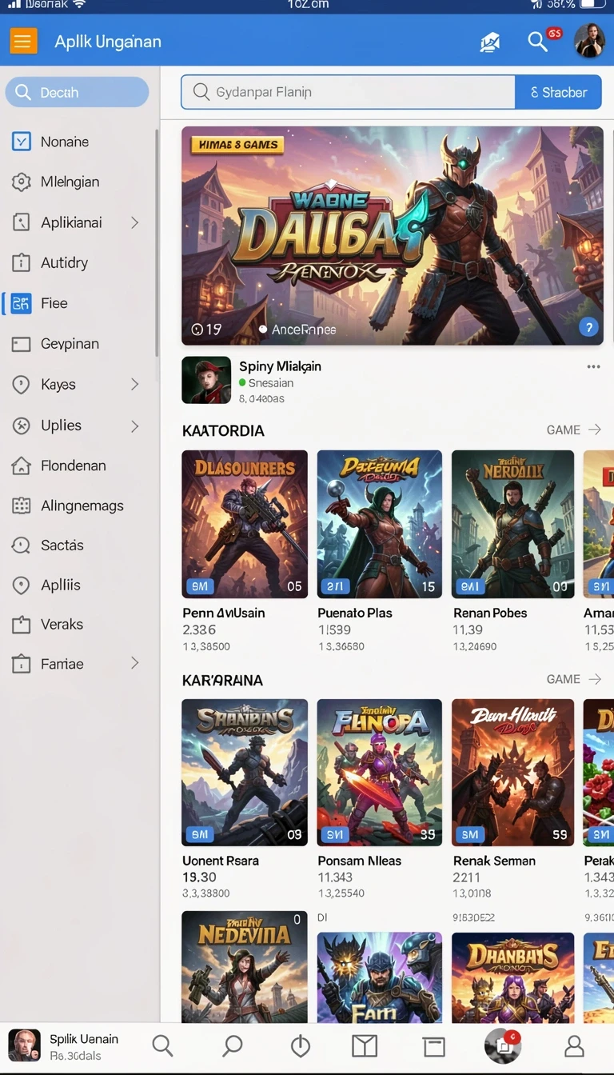The image size is (614, 1075).
Task: Open the Uonent Rsara game cover
Action: [x=245, y=773]
